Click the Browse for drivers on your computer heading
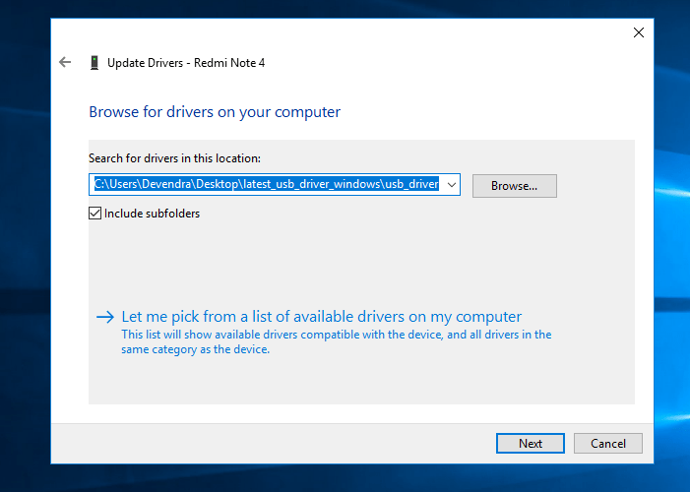The width and height of the screenshot is (690, 492). coord(215,112)
